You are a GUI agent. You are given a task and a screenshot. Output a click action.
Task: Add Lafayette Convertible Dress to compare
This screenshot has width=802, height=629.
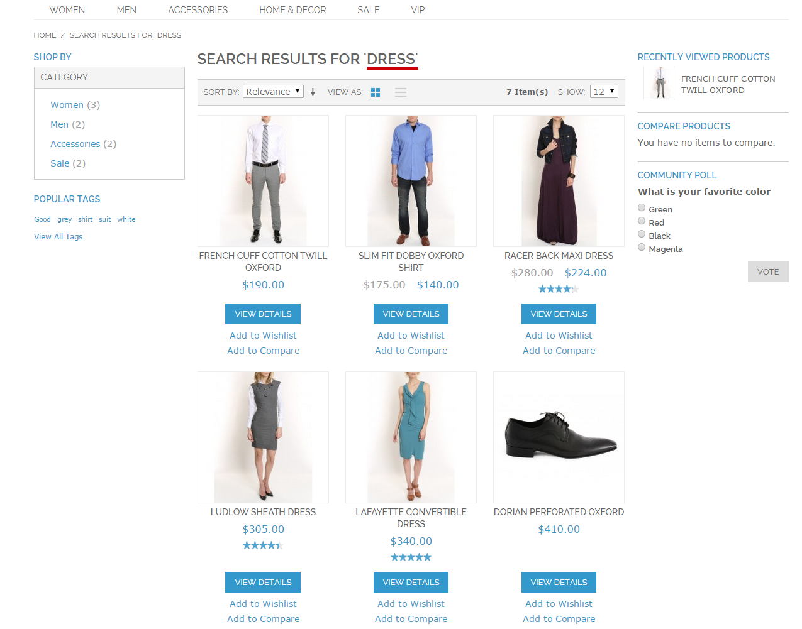pyautogui.click(x=411, y=619)
